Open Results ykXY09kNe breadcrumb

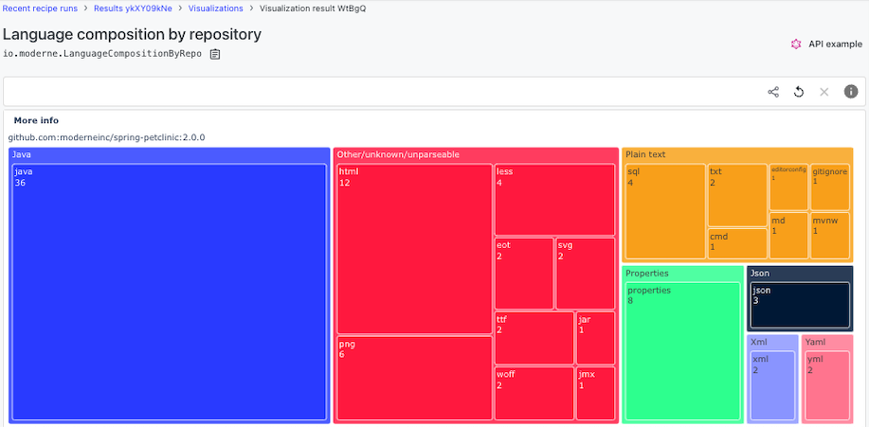133,9
